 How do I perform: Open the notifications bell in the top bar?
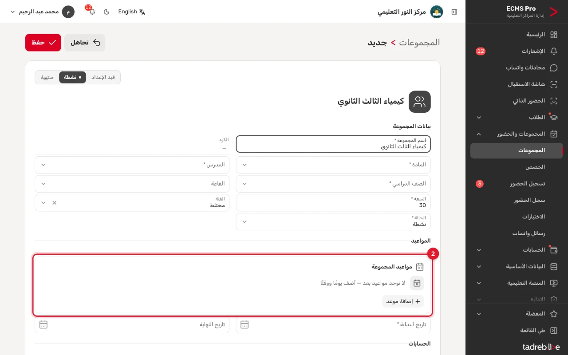tap(92, 12)
